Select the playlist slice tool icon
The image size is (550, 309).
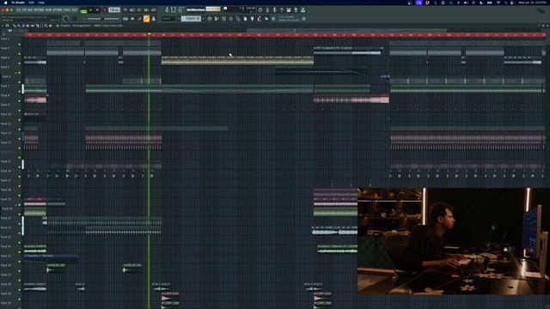tap(37, 26)
